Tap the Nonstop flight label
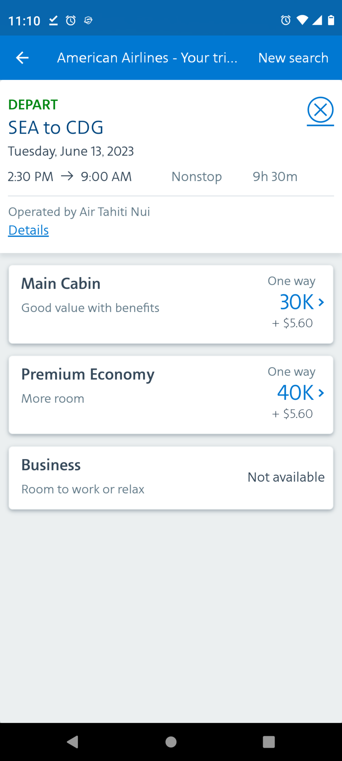 point(196,177)
